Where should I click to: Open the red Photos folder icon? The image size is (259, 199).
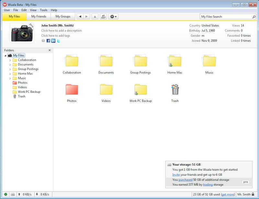click(72, 89)
